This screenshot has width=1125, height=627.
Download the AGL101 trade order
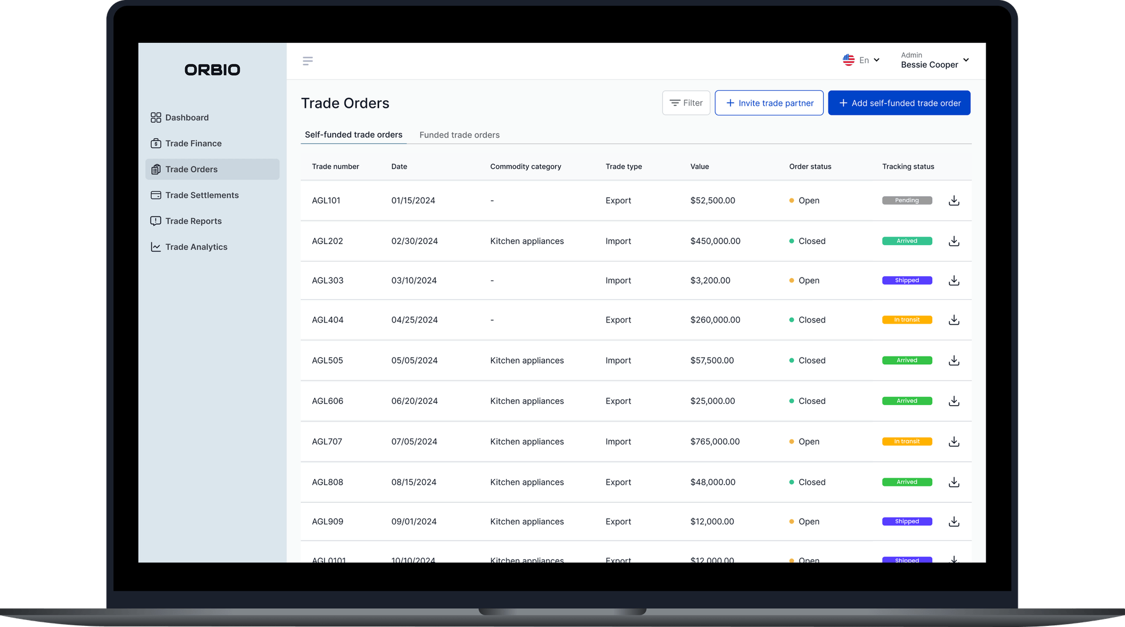point(954,201)
